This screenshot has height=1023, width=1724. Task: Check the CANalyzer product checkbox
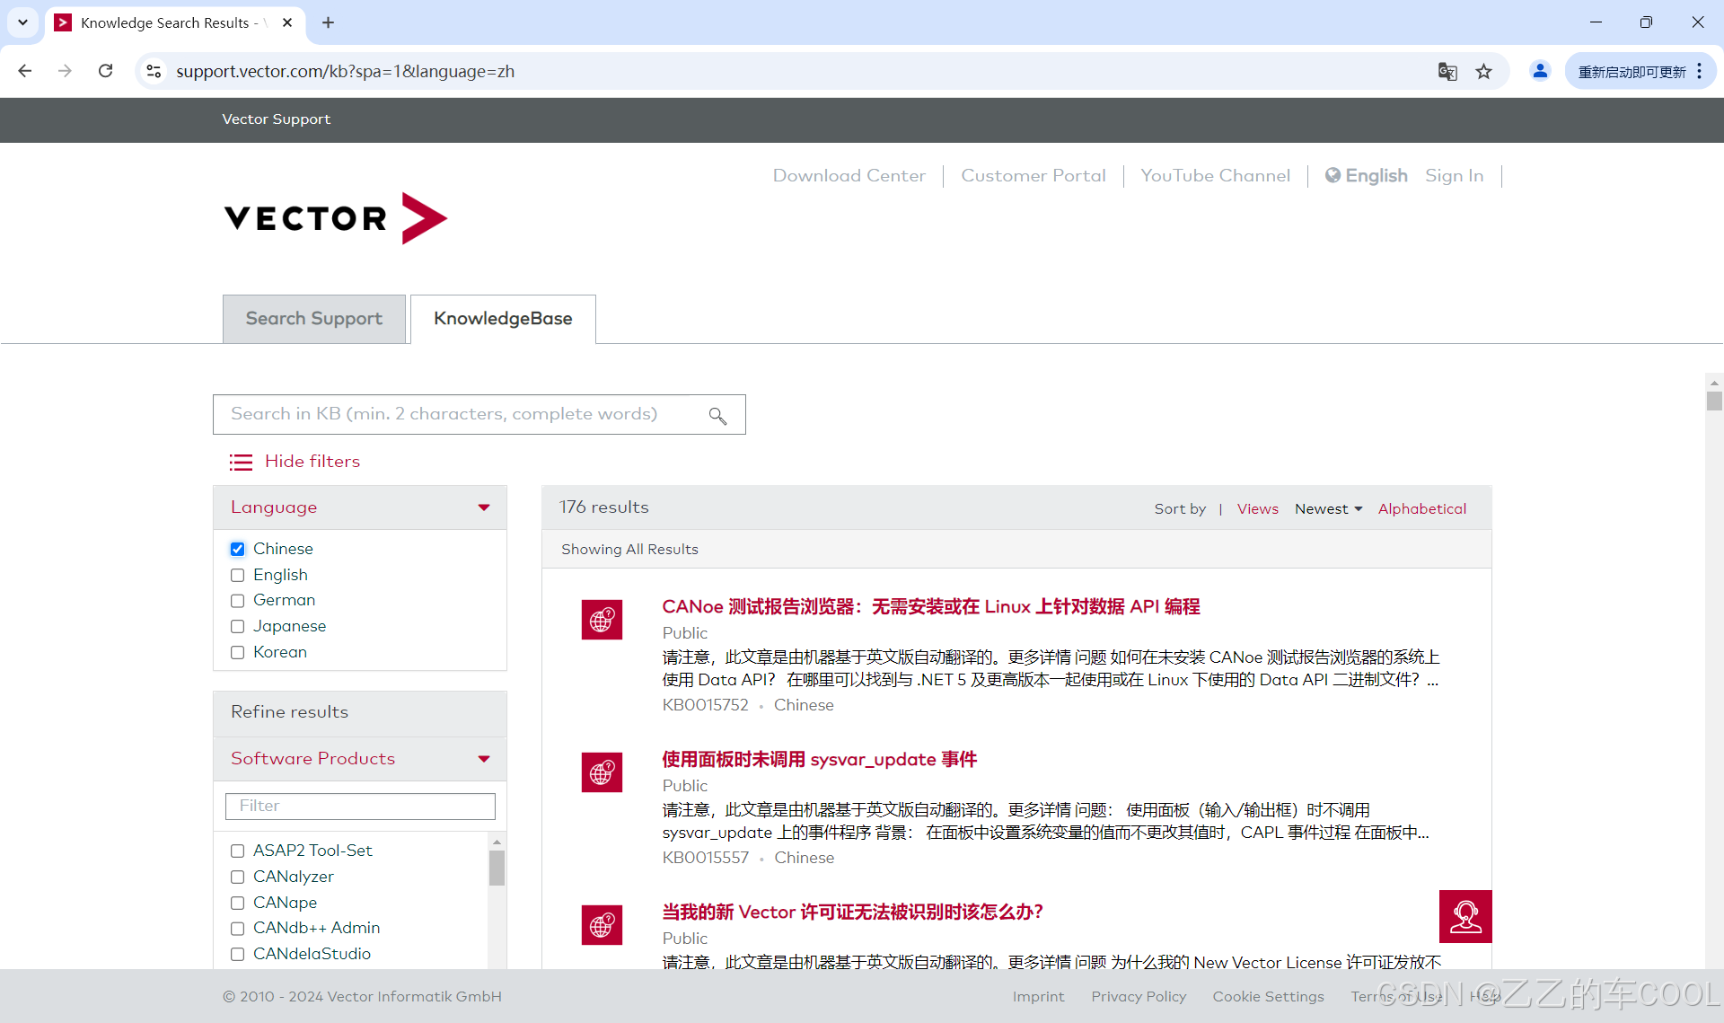coord(238,877)
